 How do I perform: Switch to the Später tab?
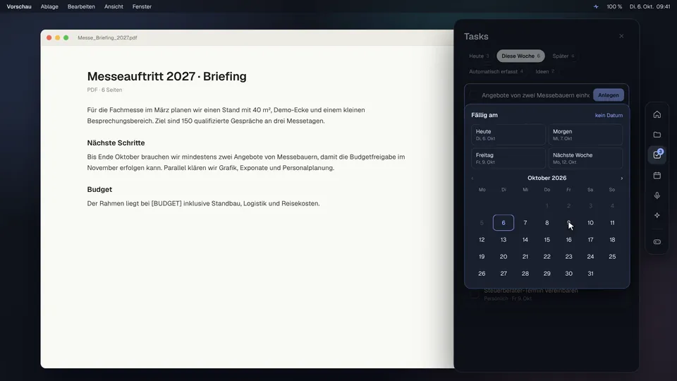click(563, 56)
